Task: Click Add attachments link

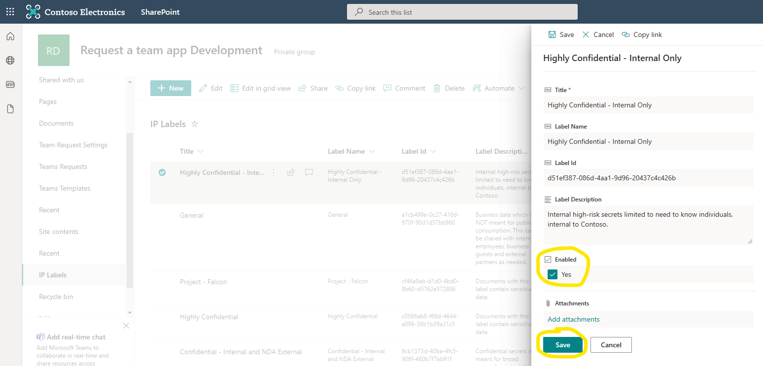Action: (574, 319)
